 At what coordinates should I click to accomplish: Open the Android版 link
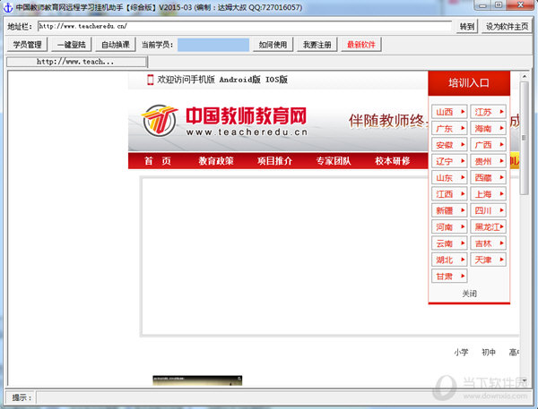239,80
